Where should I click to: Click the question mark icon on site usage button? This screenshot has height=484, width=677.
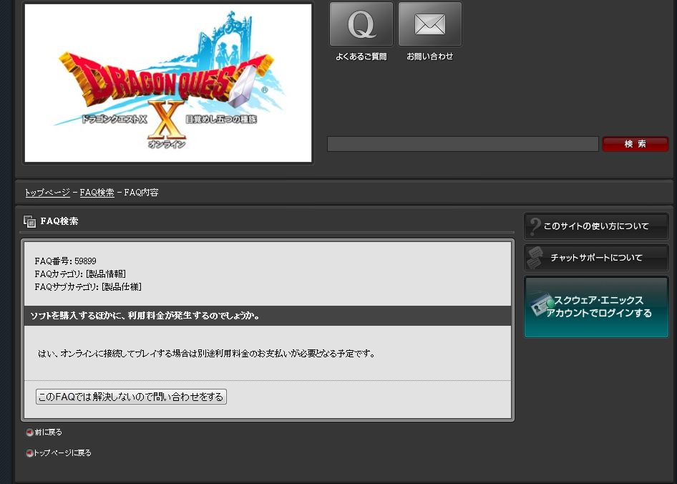[x=535, y=226]
